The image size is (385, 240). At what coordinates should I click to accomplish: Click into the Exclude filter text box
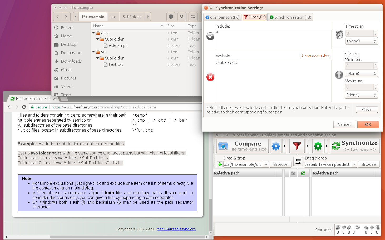(x=273, y=81)
